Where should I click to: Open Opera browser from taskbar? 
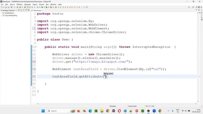tap(119, 111)
